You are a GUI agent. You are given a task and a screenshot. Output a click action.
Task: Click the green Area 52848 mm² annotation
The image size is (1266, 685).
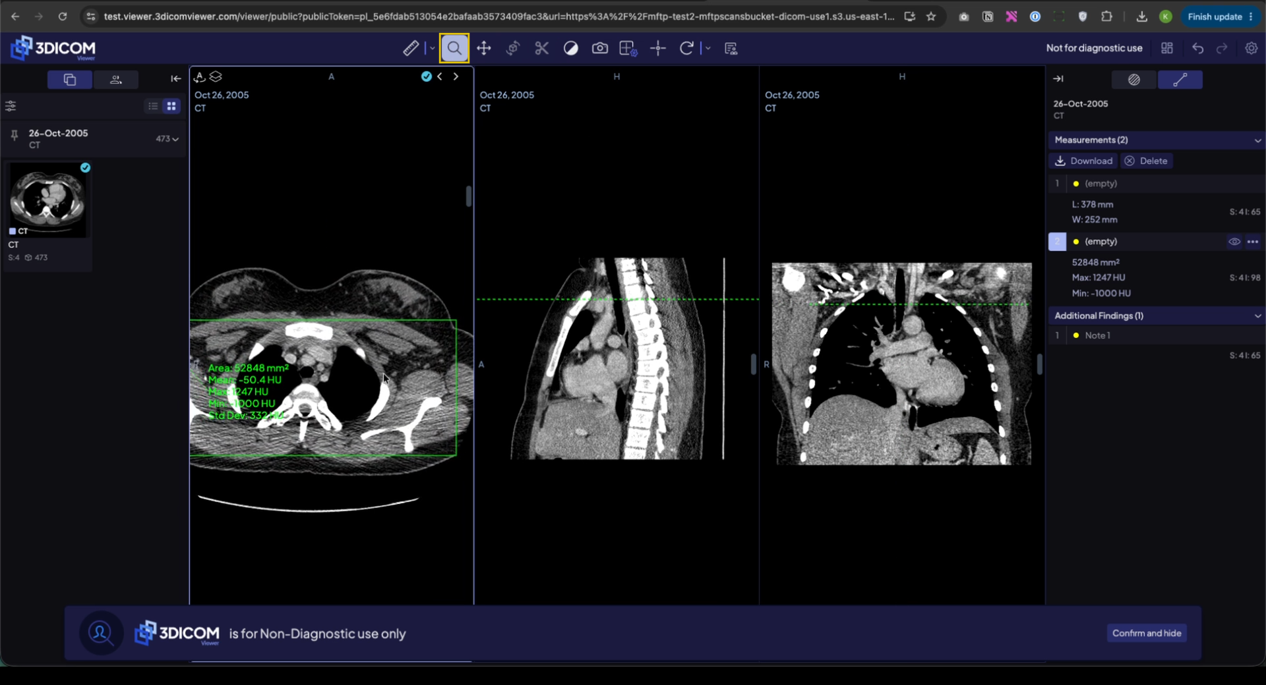pos(249,368)
